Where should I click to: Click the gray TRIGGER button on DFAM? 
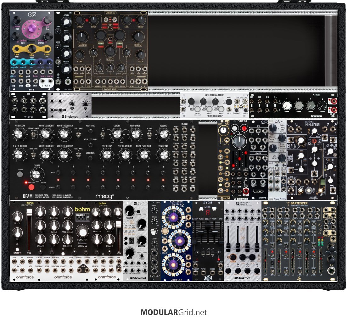pos(20,174)
